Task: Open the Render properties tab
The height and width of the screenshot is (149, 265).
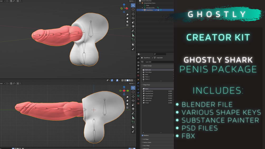Action: pyautogui.click(x=138, y=62)
